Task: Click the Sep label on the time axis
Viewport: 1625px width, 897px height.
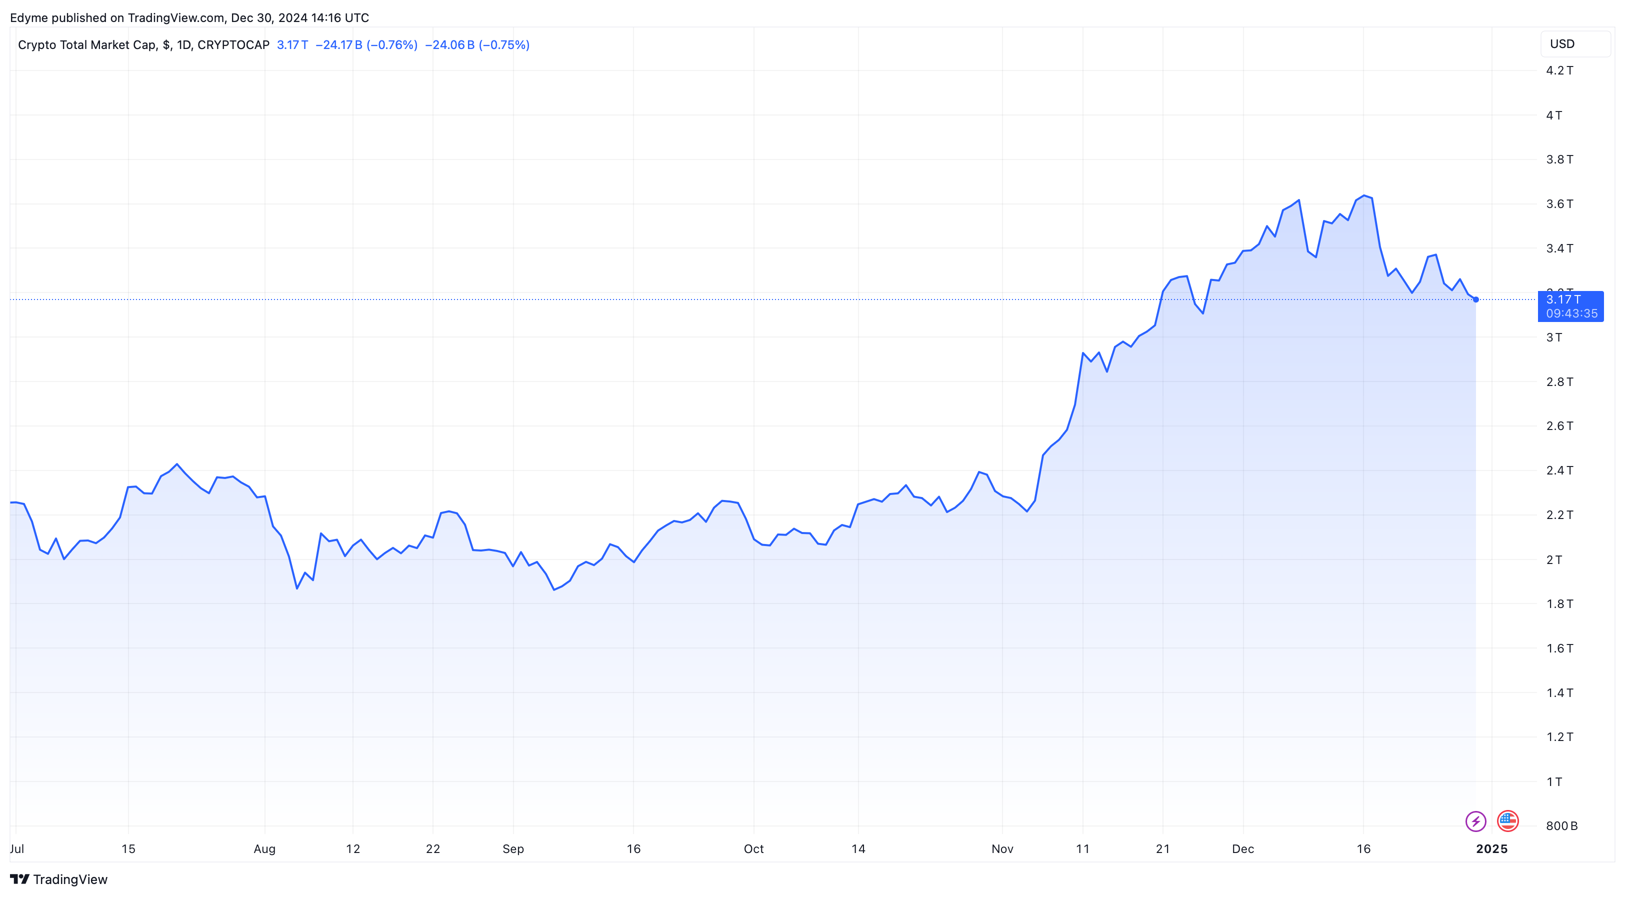Action: [x=513, y=848]
